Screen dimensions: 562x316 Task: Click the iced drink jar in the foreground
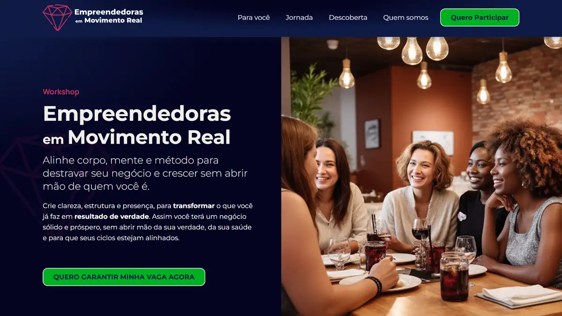[454, 276]
